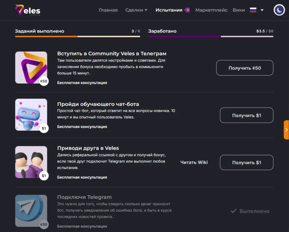Open the Вики section
This screenshot has height=232, width=289.
239,10
